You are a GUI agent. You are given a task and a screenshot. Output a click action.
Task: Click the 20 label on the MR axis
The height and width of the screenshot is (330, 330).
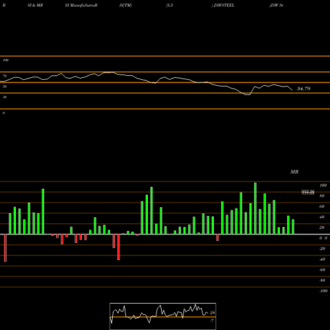click(322, 228)
